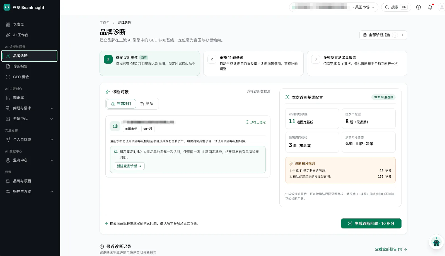This screenshot has width=445, height=256.
Task: Click arrow icon on 全部诊断报告 button
Action: pos(402,35)
